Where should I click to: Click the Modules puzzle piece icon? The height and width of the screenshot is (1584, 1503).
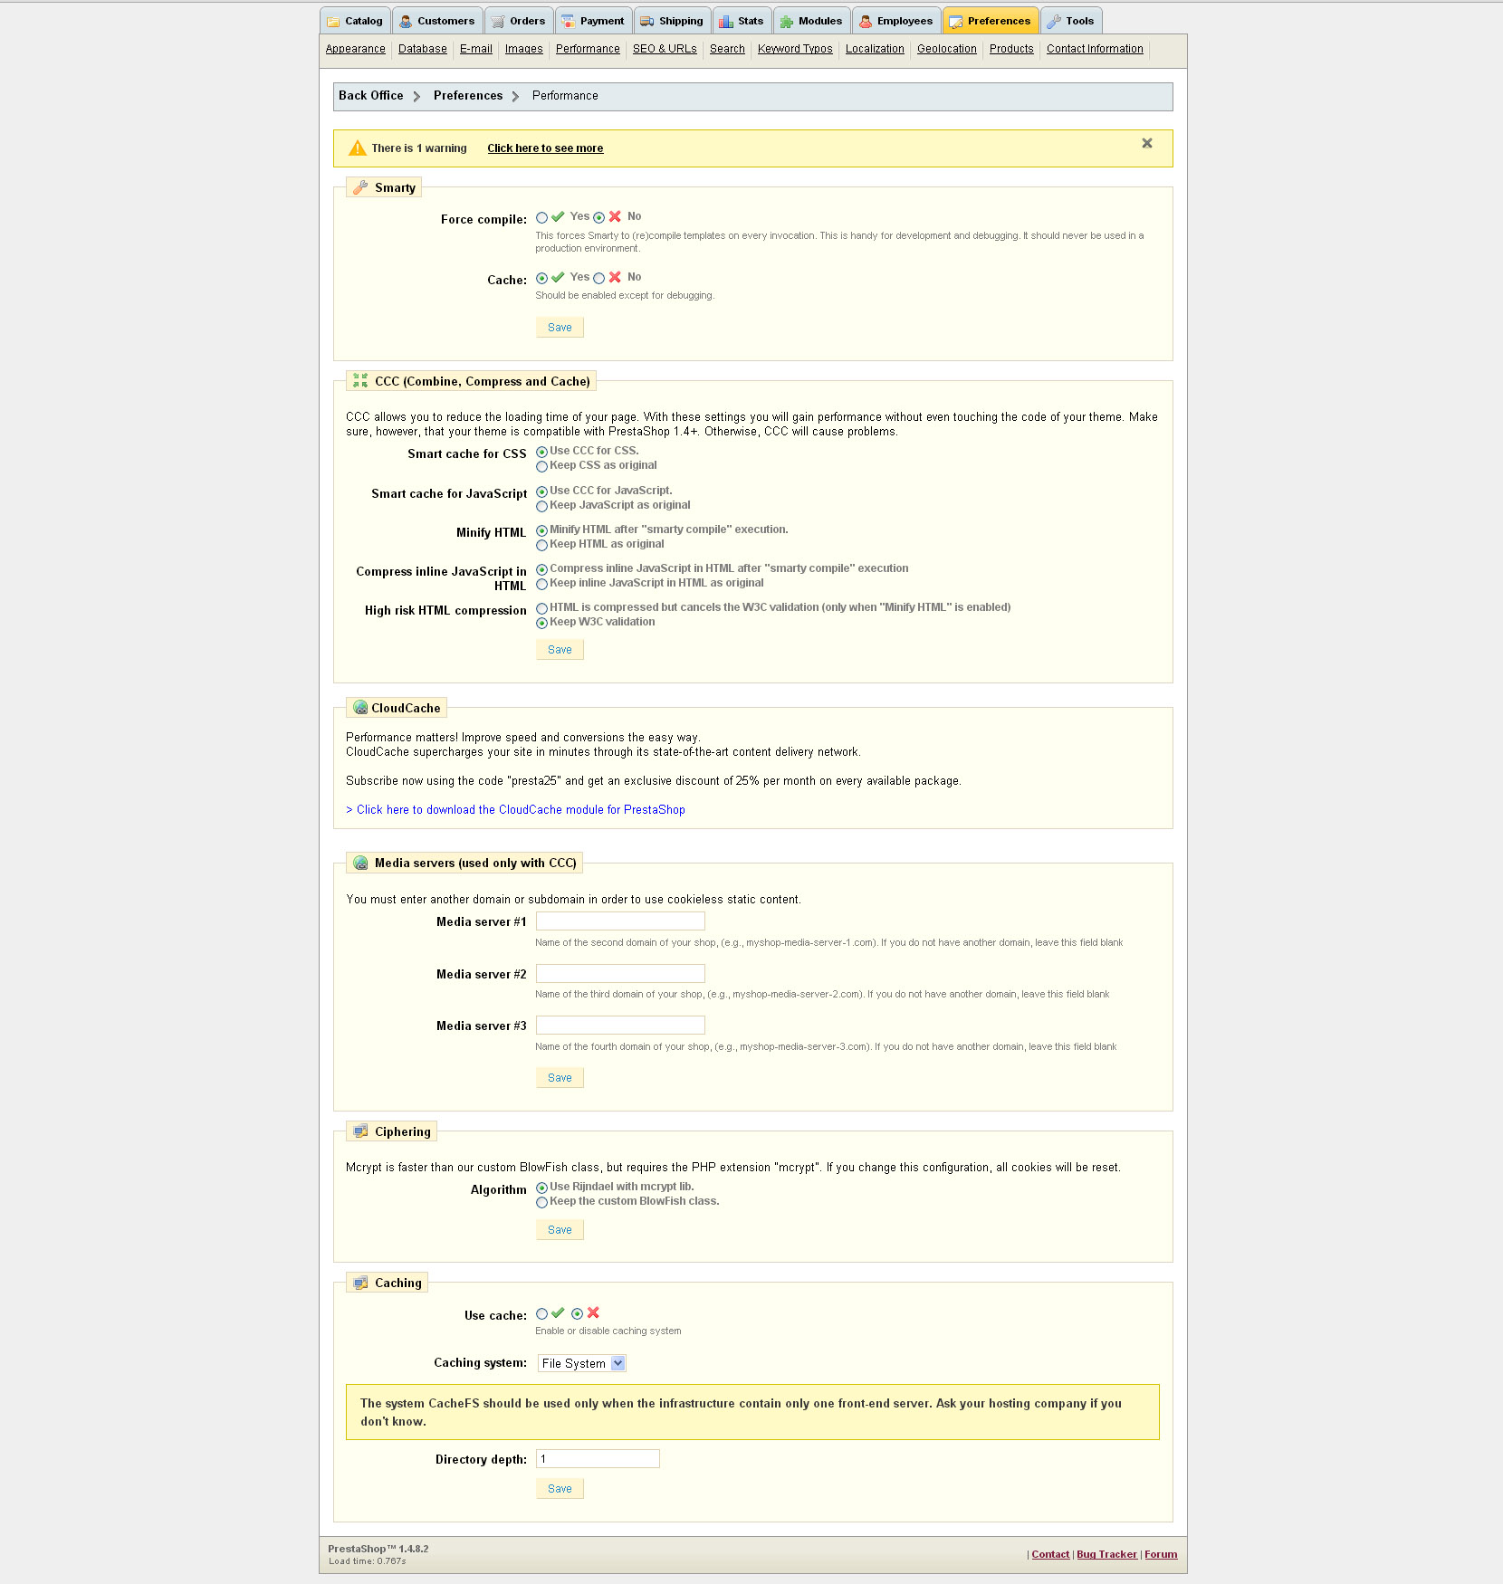point(787,22)
